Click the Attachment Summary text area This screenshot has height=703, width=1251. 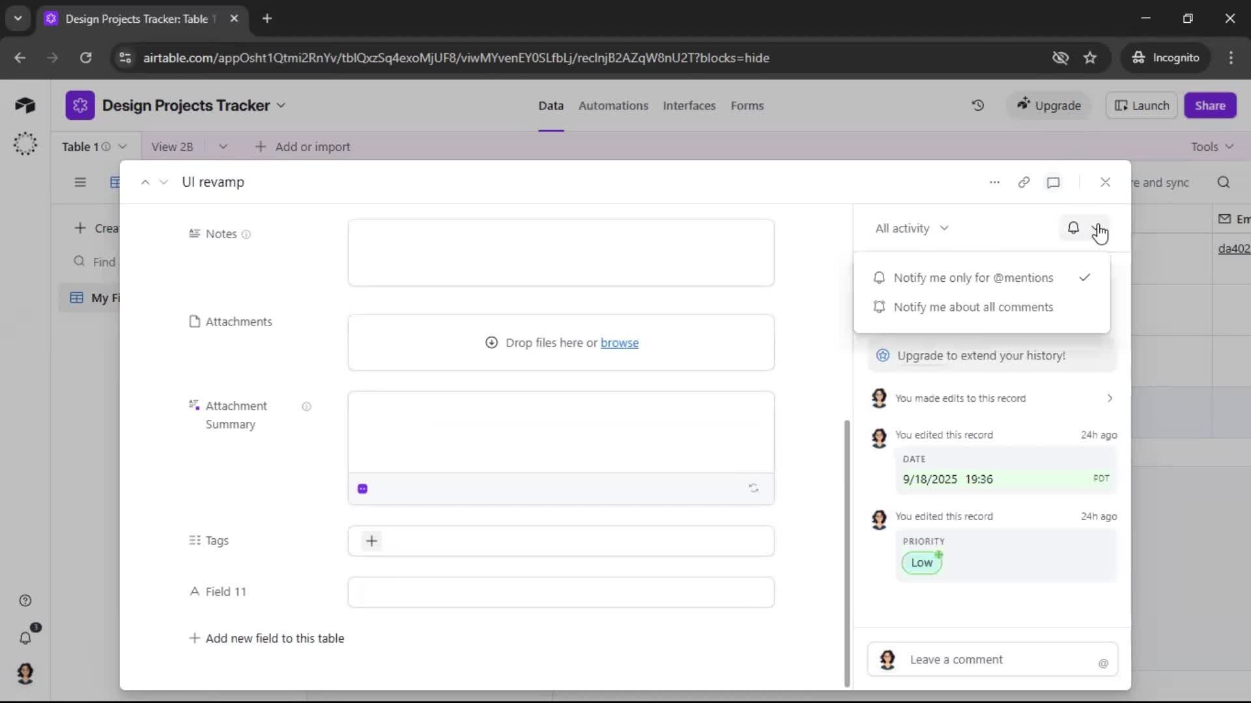click(561, 432)
